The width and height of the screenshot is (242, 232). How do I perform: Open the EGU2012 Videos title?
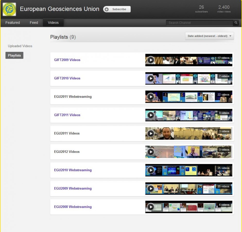click(67, 151)
